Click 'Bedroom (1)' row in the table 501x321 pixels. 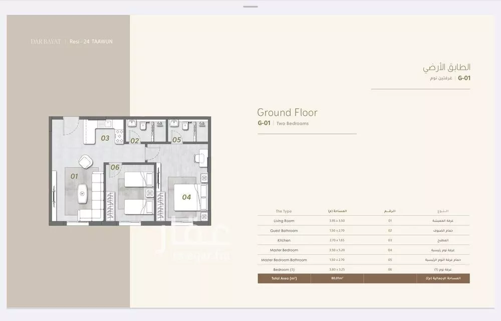[284, 269]
